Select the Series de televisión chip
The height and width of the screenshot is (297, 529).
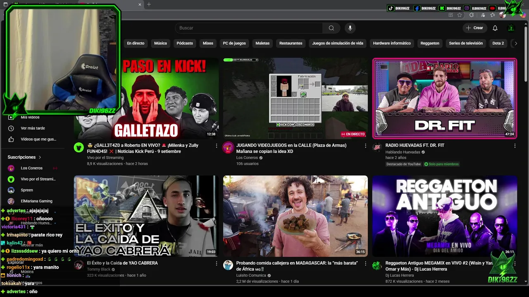coord(466,43)
